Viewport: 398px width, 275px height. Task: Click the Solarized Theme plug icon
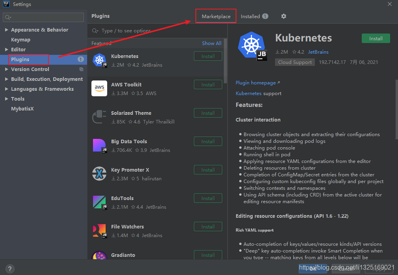click(x=99, y=117)
